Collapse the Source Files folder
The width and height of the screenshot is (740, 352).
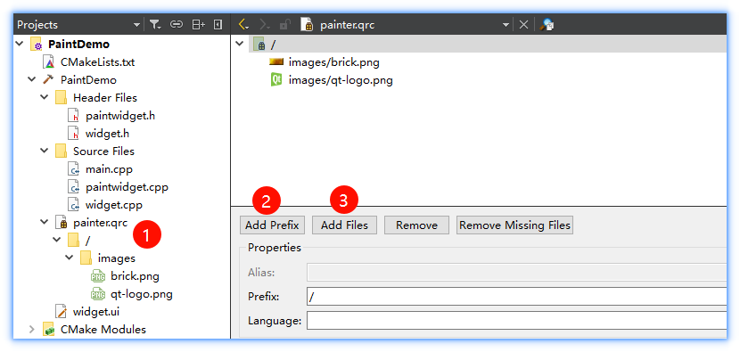click(x=45, y=151)
